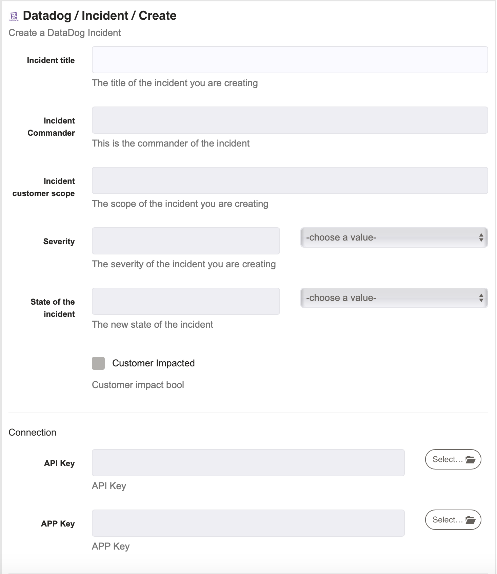Click the Datadog logo icon in the header

(x=14, y=16)
